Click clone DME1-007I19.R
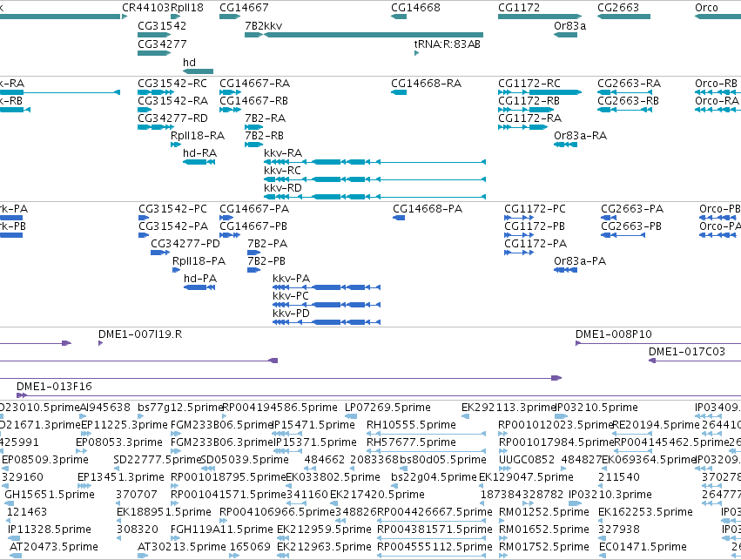The width and height of the screenshot is (741, 560). click(x=101, y=343)
